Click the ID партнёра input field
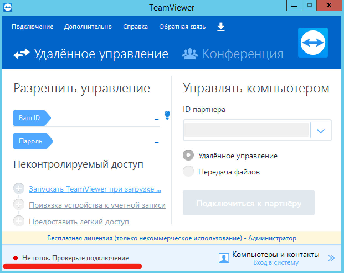This screenshot has height=273, width=344. tap(247, 130)
